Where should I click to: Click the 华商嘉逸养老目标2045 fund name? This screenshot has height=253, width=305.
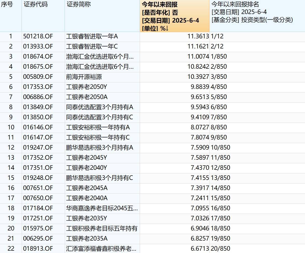pos(102,208)
